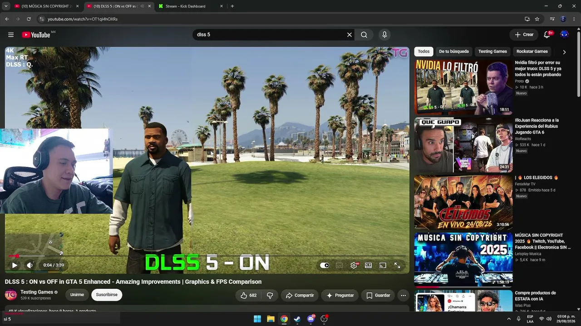Open the more actions three-dot menu
The height and width of the screenshot is (326, 581).
403,295
